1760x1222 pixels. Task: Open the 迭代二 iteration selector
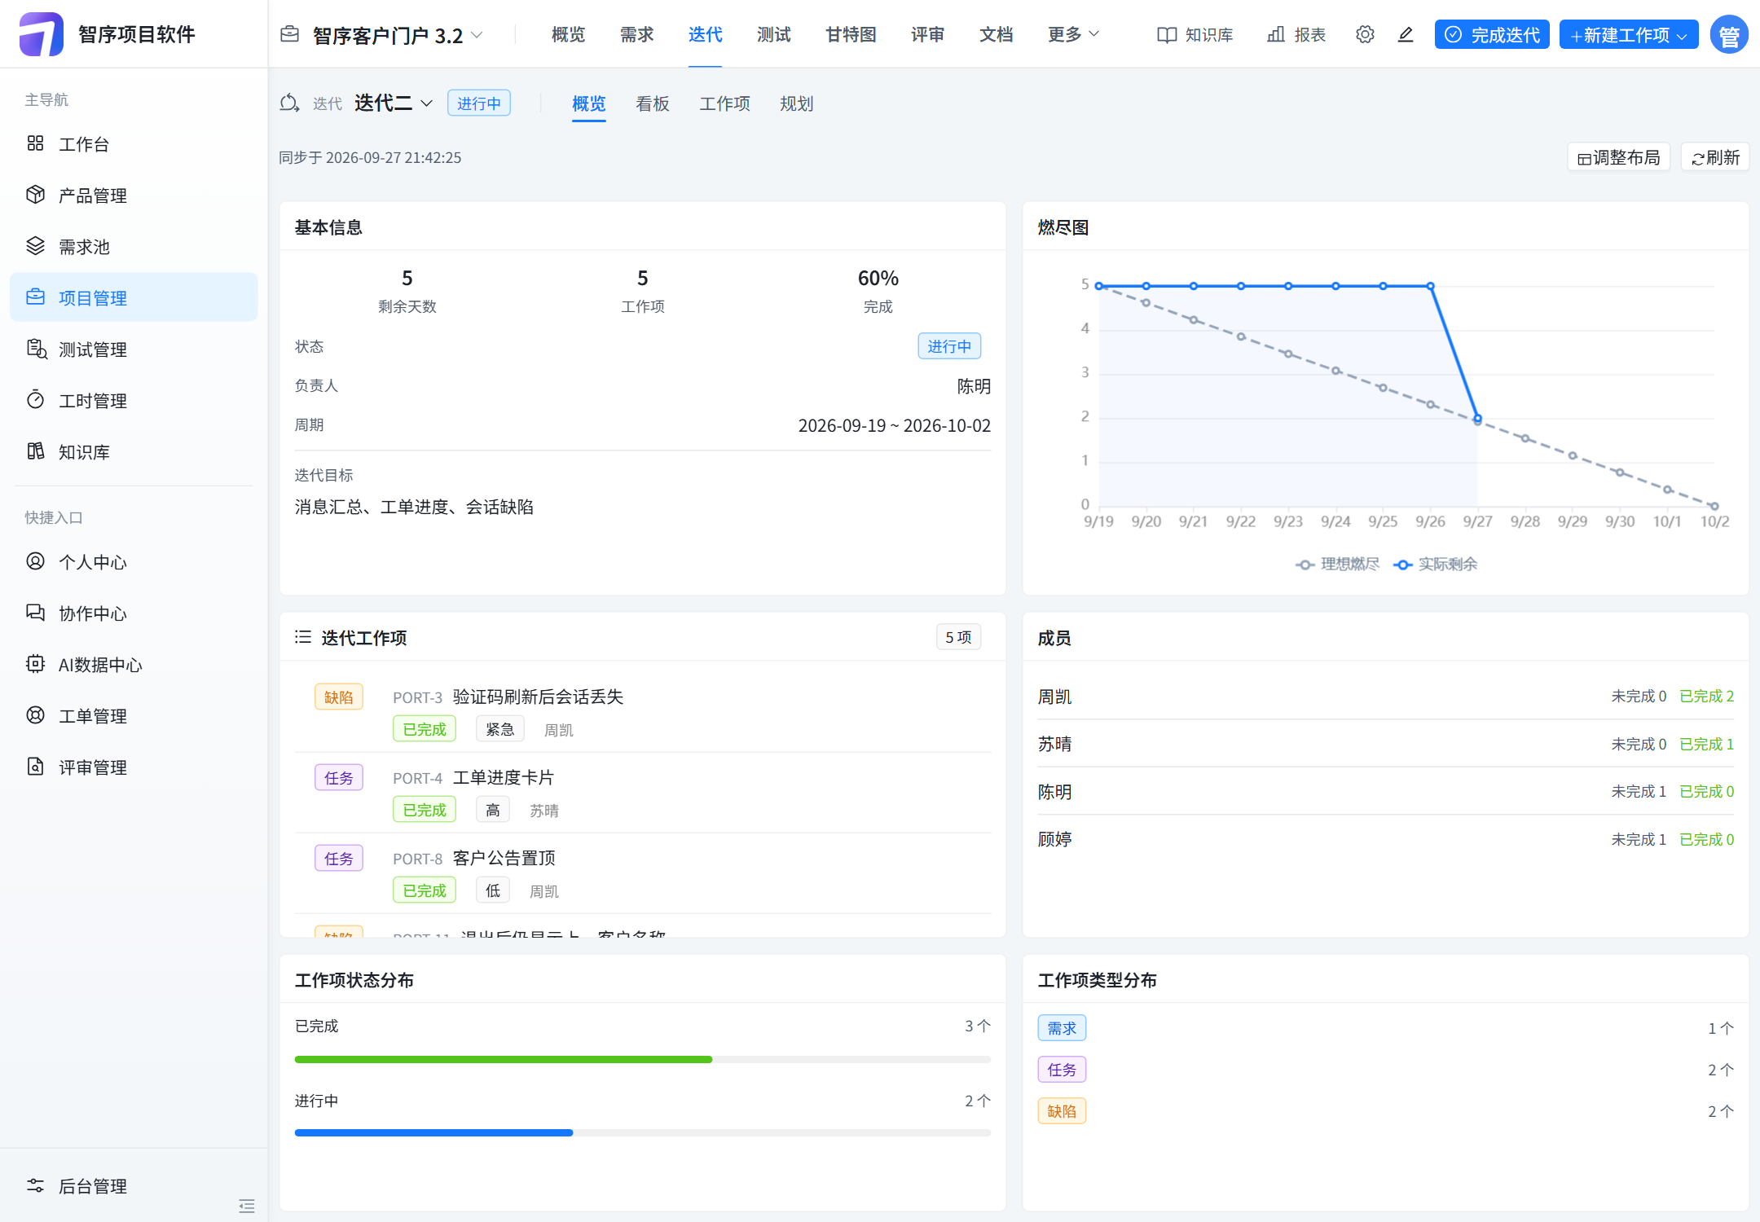tap(394, 103)
